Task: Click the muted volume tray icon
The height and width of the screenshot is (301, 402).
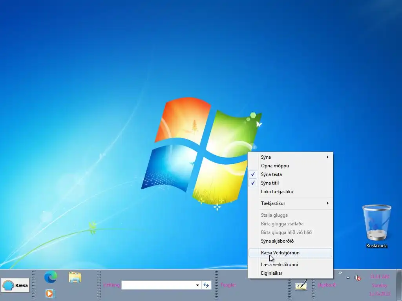Action: (x=357, y=277)
